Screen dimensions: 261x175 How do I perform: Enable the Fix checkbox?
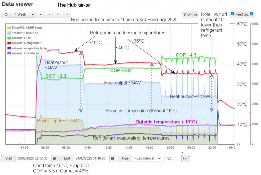[189, 158]
